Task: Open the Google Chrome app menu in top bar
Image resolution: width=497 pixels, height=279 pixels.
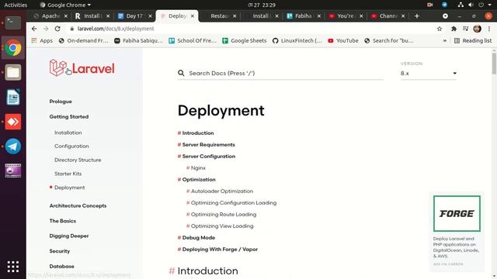Action: (65, 5)
